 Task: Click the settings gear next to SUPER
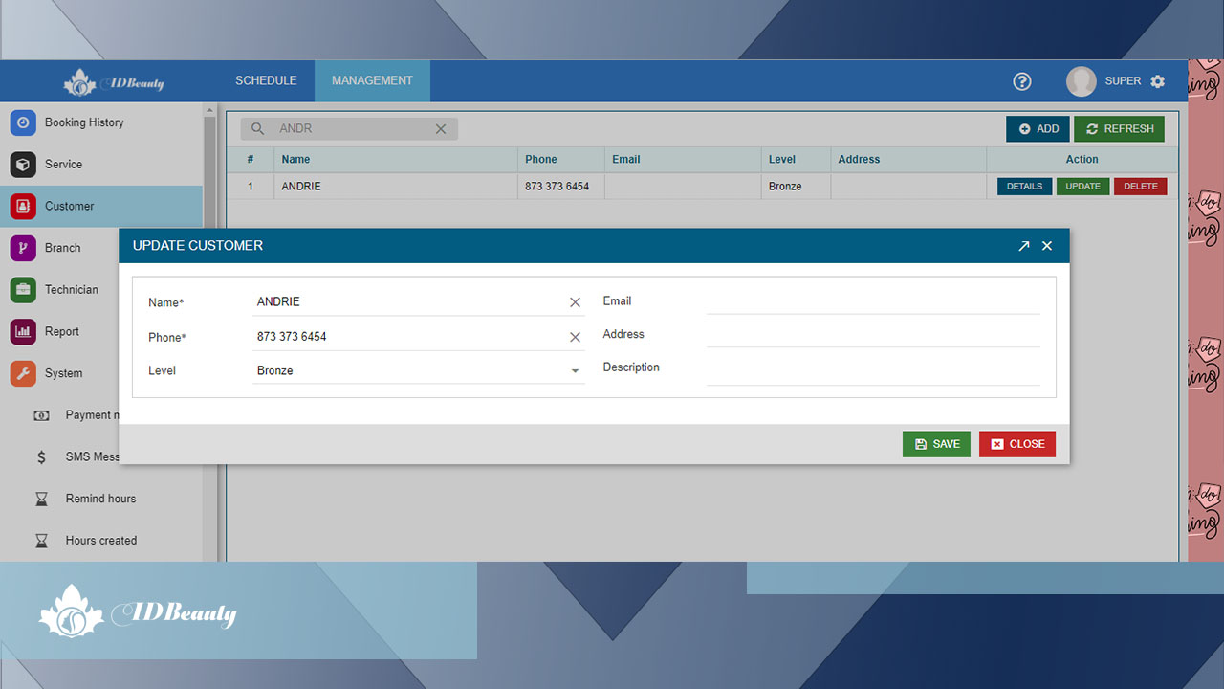pos(1158,81)
